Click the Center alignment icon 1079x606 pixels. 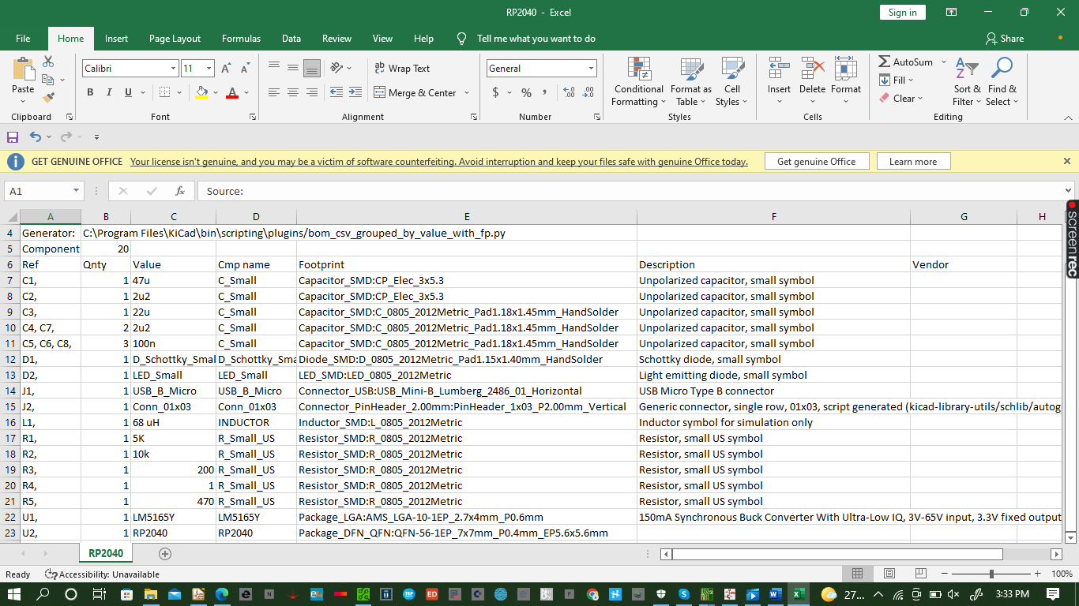293,92
